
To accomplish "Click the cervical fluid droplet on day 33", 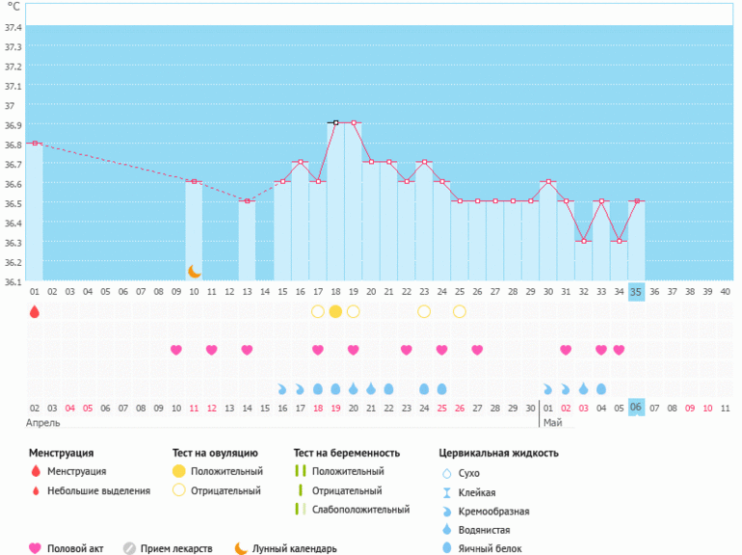I will 601,389.
